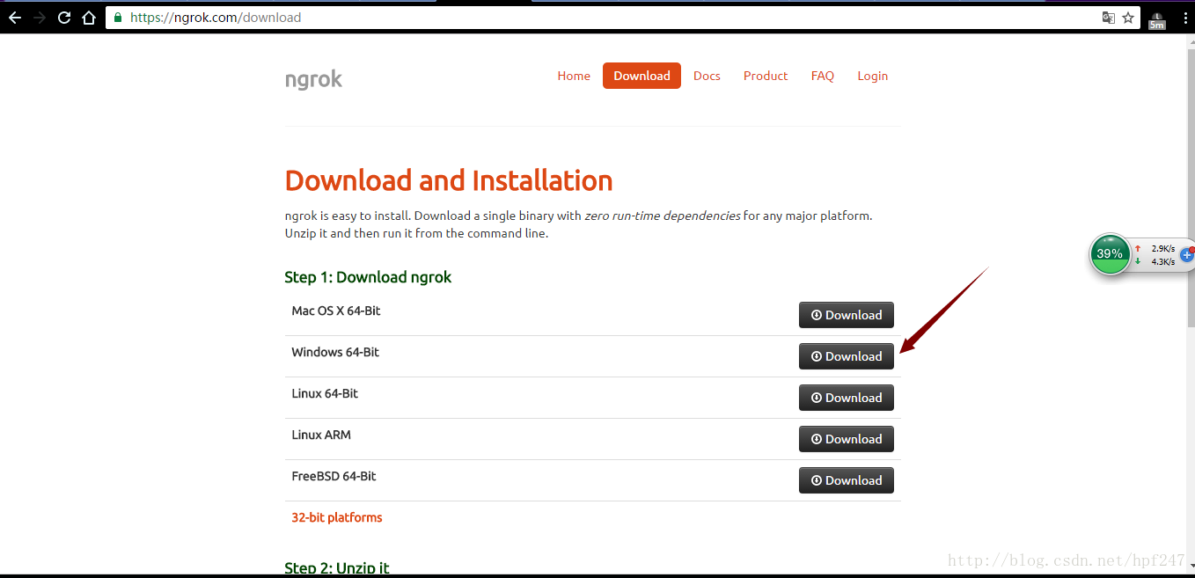Image resolution: width=1195 pixels, height=578 pixels.
Task: Open the Docs page
Action: click(x=707, y=76)
